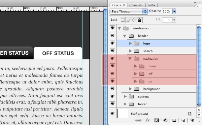This screenshot has width=202, height=125.
Task: Click the off group folder icon
Action: point(142,74)
